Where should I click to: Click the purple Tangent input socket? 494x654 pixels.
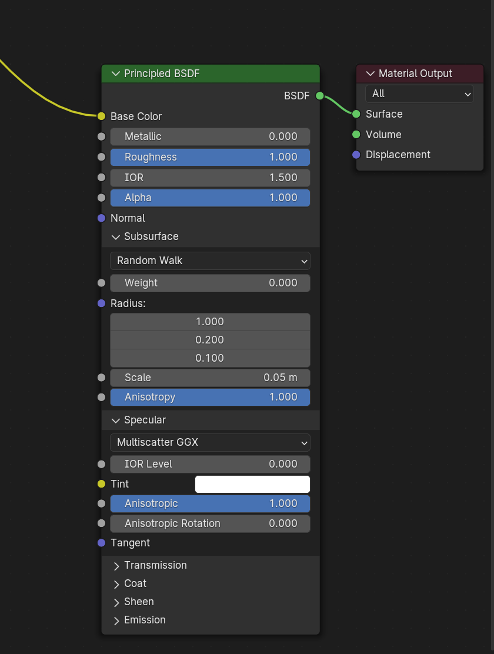(101, 543)
